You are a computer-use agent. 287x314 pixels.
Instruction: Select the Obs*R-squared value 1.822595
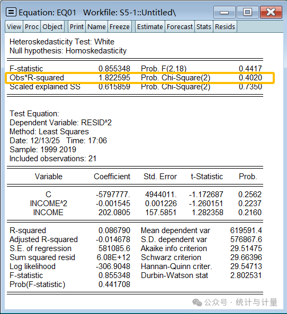[114, 78]
